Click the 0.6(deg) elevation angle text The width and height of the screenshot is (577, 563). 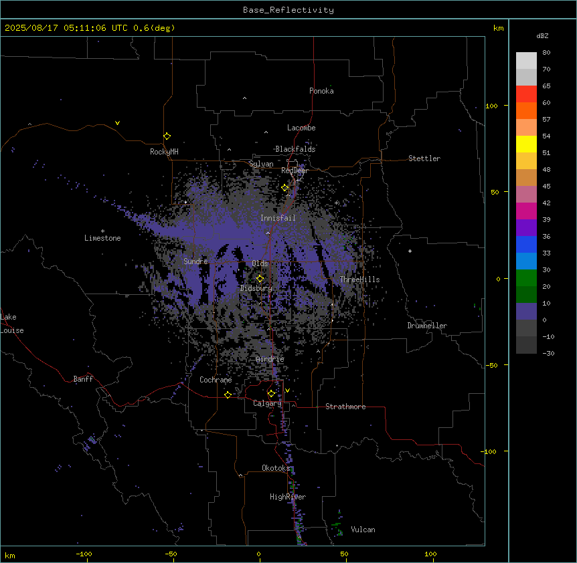point(154,28)
